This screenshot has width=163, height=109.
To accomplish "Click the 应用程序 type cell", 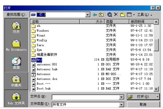I will 112,59.
